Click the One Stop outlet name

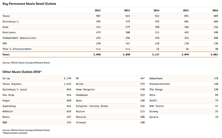pos(8,95)
